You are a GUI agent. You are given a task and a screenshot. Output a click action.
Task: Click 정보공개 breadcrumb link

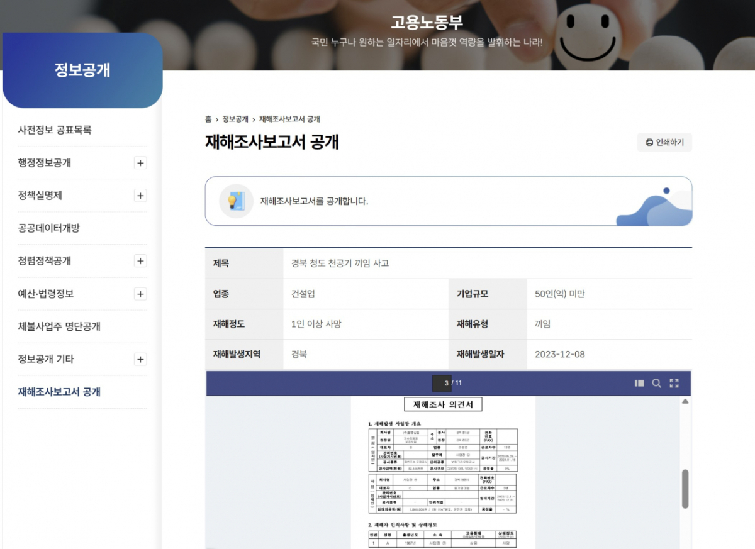[235, 119]
